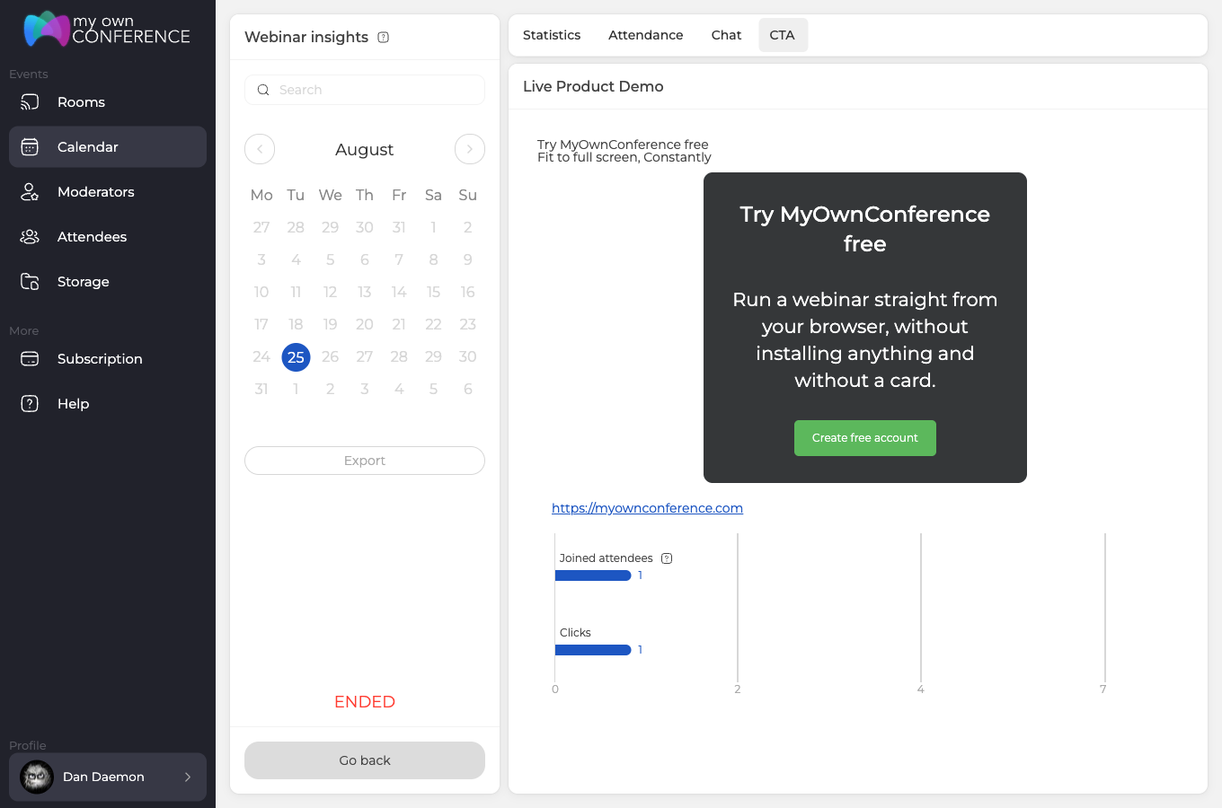The width and height of the screenshot is (1222, 808).
Task: Click the Joined attendees blue bar
Action: [593, 575]
